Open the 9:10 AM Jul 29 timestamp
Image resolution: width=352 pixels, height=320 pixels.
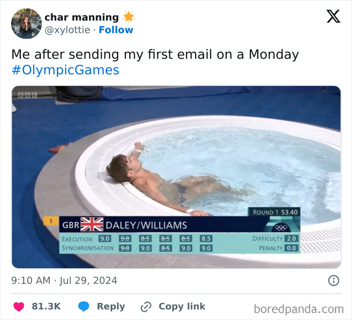tap(64, 280)
